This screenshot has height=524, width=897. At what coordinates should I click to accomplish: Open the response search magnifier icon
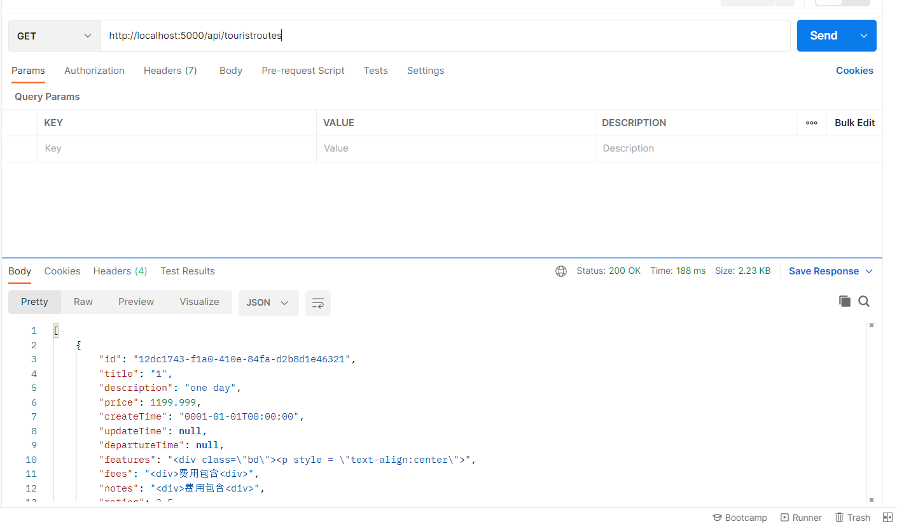click(x=864, y=301)
